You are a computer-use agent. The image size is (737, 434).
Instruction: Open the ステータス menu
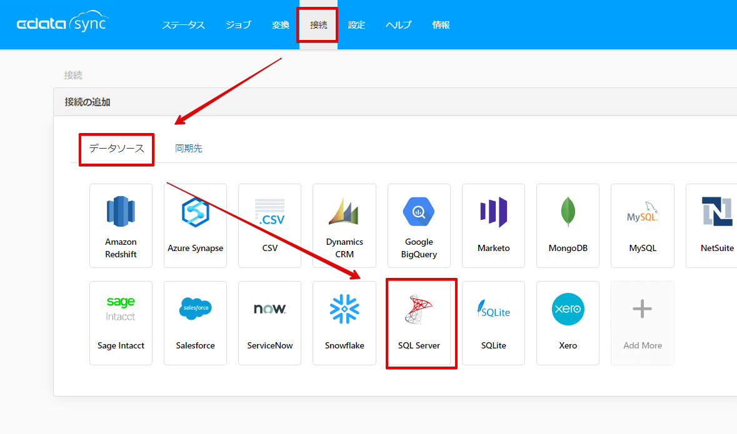183,25
